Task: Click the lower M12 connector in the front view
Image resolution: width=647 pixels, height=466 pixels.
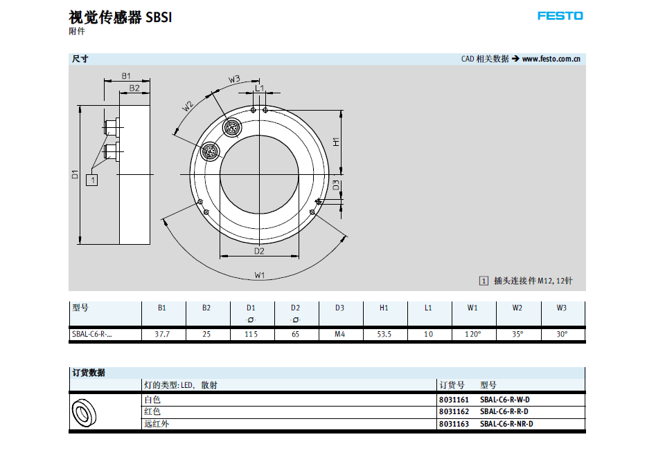Action: [x=210, y=151]
